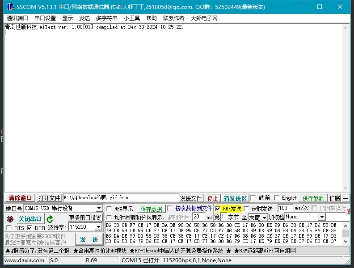Open the 联系作者 menu

[x=173, y=18]
